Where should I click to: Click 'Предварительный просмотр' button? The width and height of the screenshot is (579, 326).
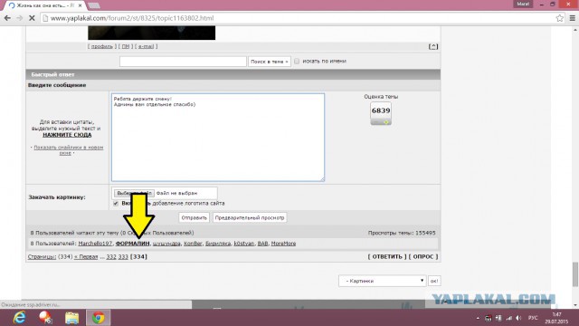coord(250,217)
